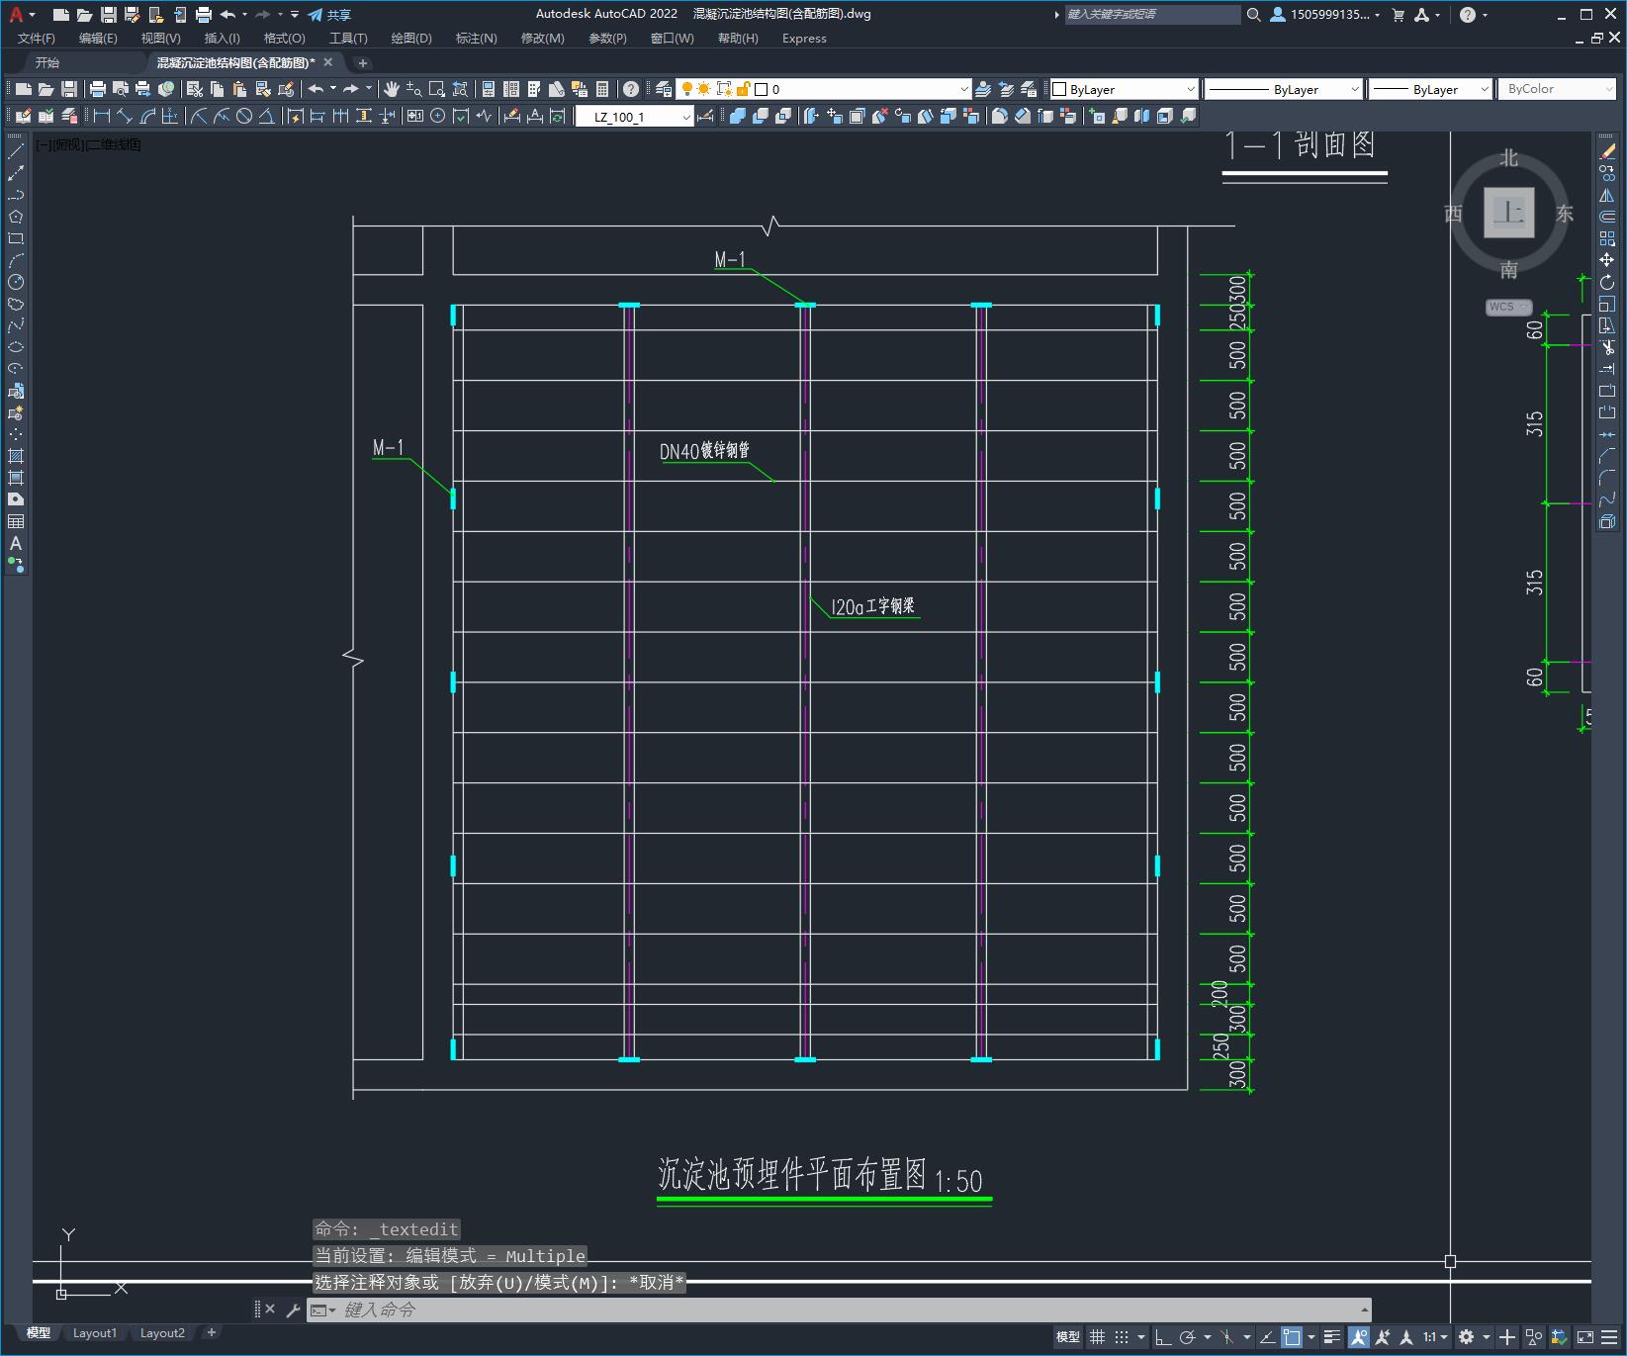
Task: Toggle snap mode dots in the status bar
Action: click(1121, 1337)
